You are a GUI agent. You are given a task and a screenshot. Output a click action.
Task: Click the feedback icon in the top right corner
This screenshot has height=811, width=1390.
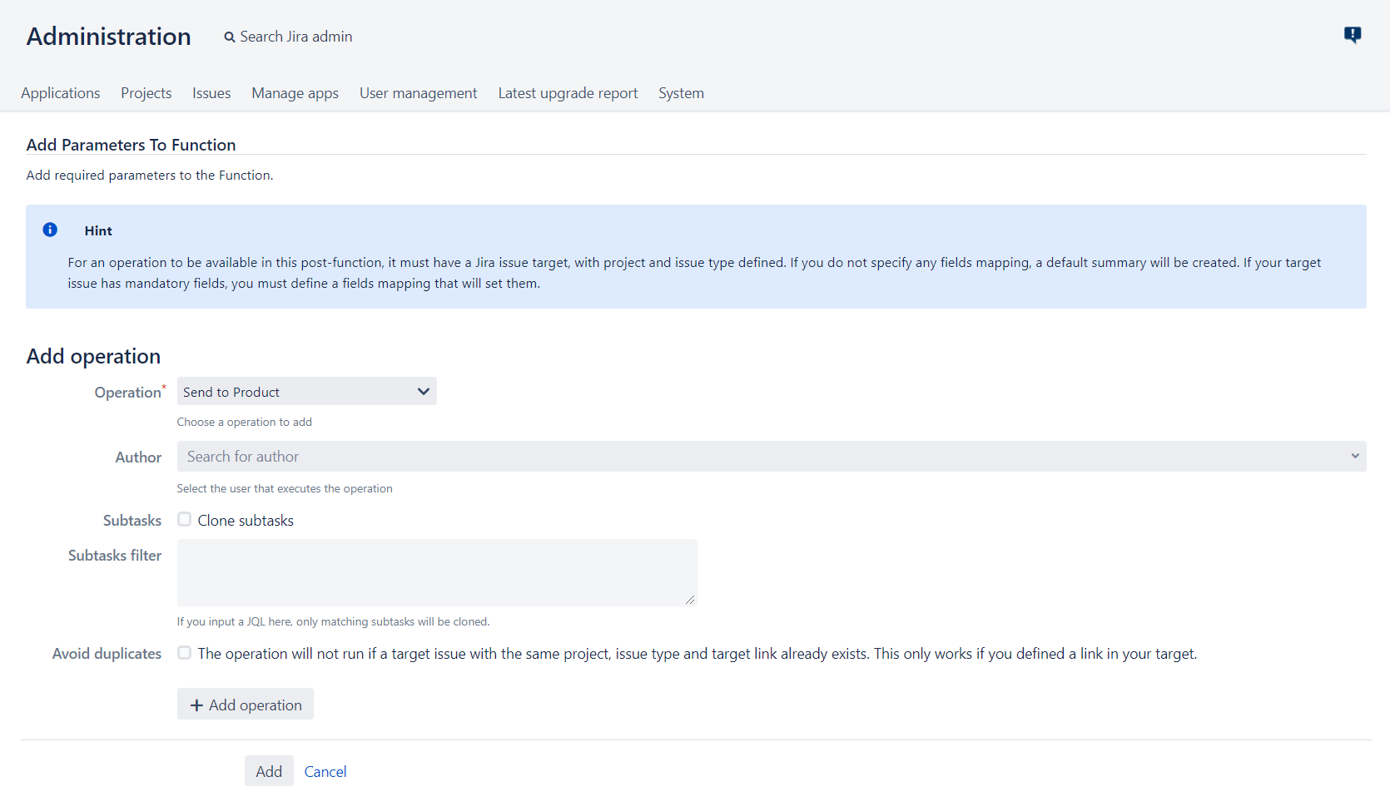[1353, 35]
